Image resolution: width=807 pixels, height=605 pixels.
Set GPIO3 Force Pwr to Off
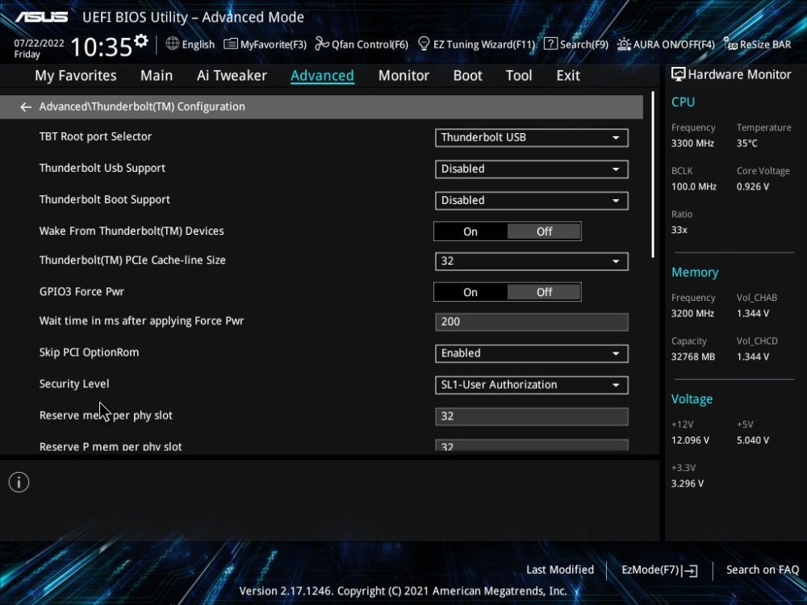[x=544, y=292]
